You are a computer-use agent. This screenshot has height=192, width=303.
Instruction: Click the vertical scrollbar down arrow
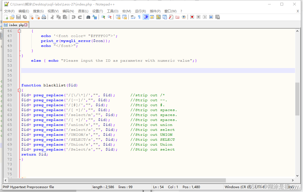297,176
